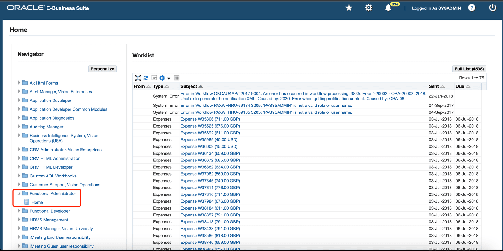Click the Application Developer folder icon
503x251 pixels.
(25, 100)
